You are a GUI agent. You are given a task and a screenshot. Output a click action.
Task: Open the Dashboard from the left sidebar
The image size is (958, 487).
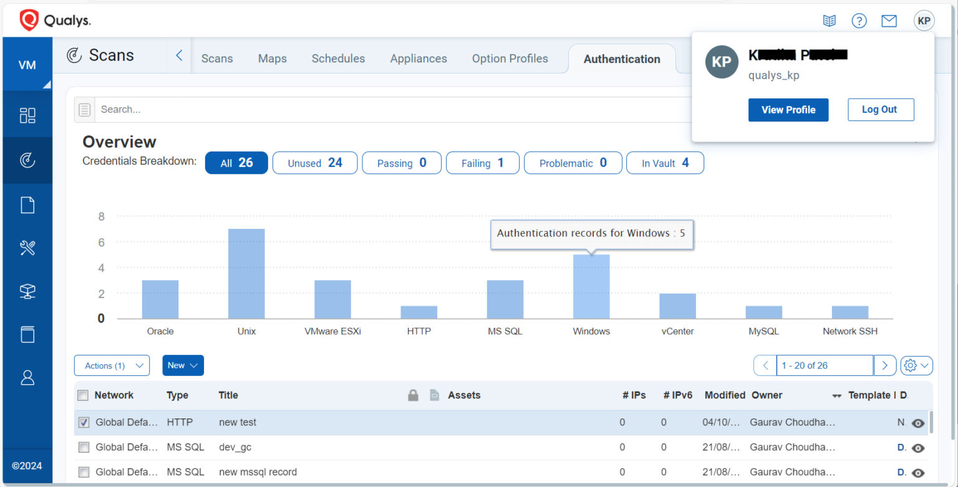click(27, 113)
